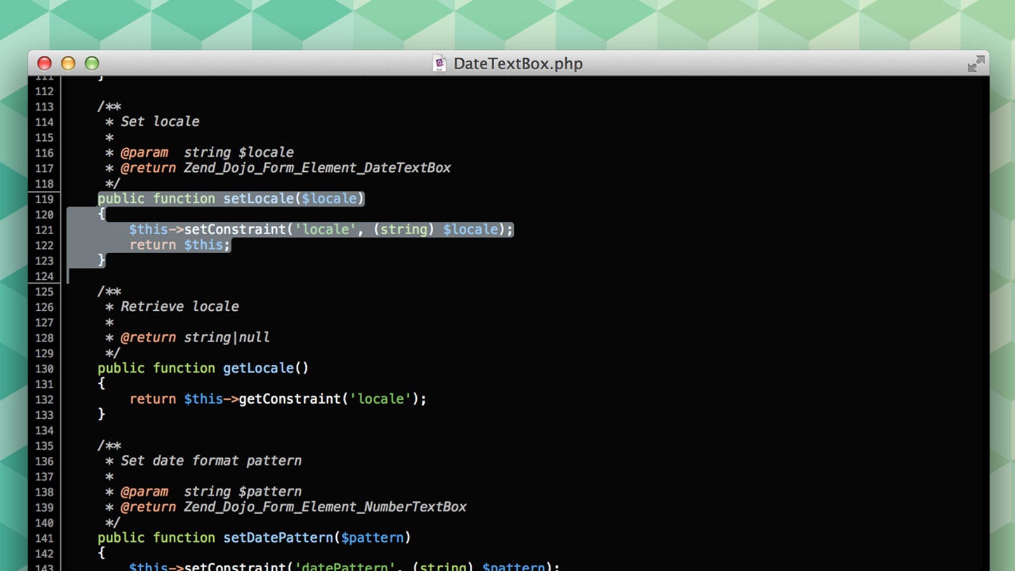Click the 'locale' string on line 121
This screenshot has width=1015, height=571.
point(325,229)
